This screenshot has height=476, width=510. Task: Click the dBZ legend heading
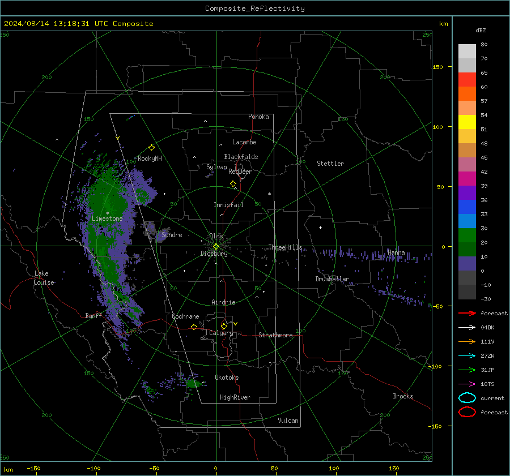click(481, 31)
